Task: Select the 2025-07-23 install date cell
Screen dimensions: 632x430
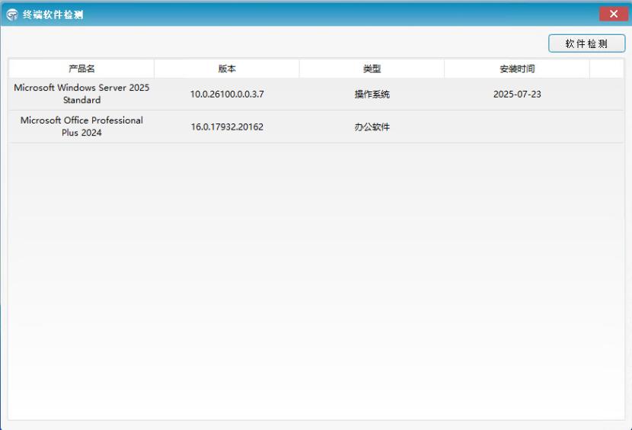Action: tap(517, 95)
